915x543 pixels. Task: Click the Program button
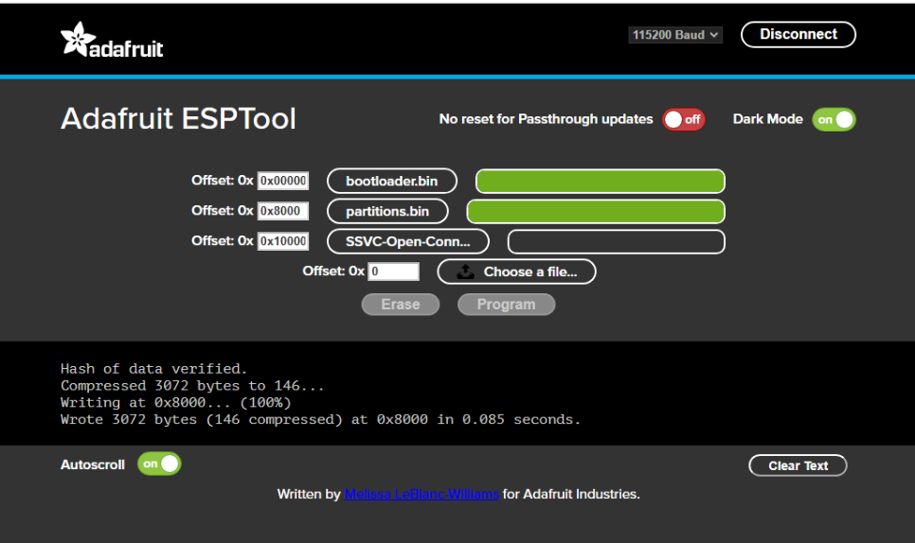506,305
